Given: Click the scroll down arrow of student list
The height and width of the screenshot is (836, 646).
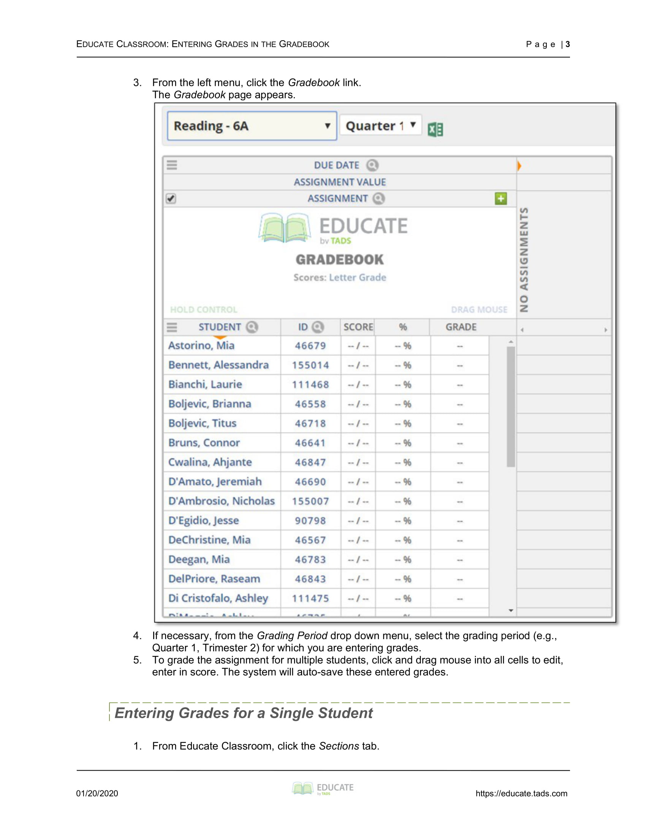Looking at the screenshot, I should click(x=510, y=610).
